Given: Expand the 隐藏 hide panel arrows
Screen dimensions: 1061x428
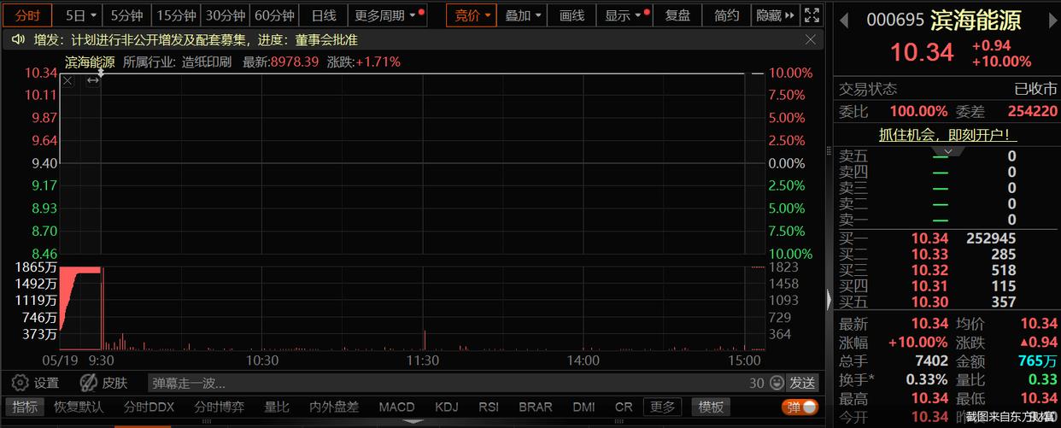Looking at the screenshot, I should [x=776, y=15].
